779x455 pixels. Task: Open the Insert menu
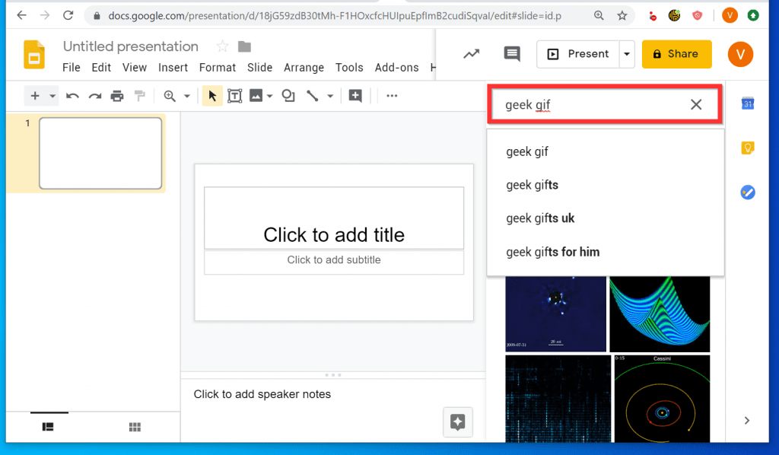[x=173, y=68]
